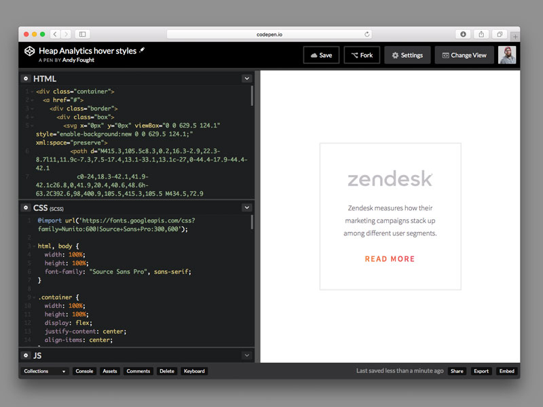This screenshot has width=543, height=407.
Task: Open Safari downloads icon
Action: click(463, 34)
